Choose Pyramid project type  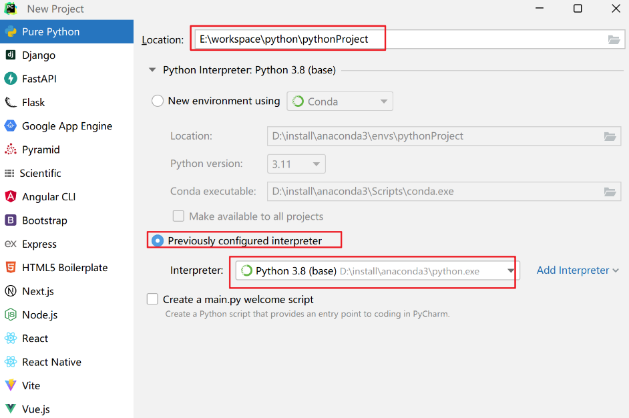[x=67, y=149]
